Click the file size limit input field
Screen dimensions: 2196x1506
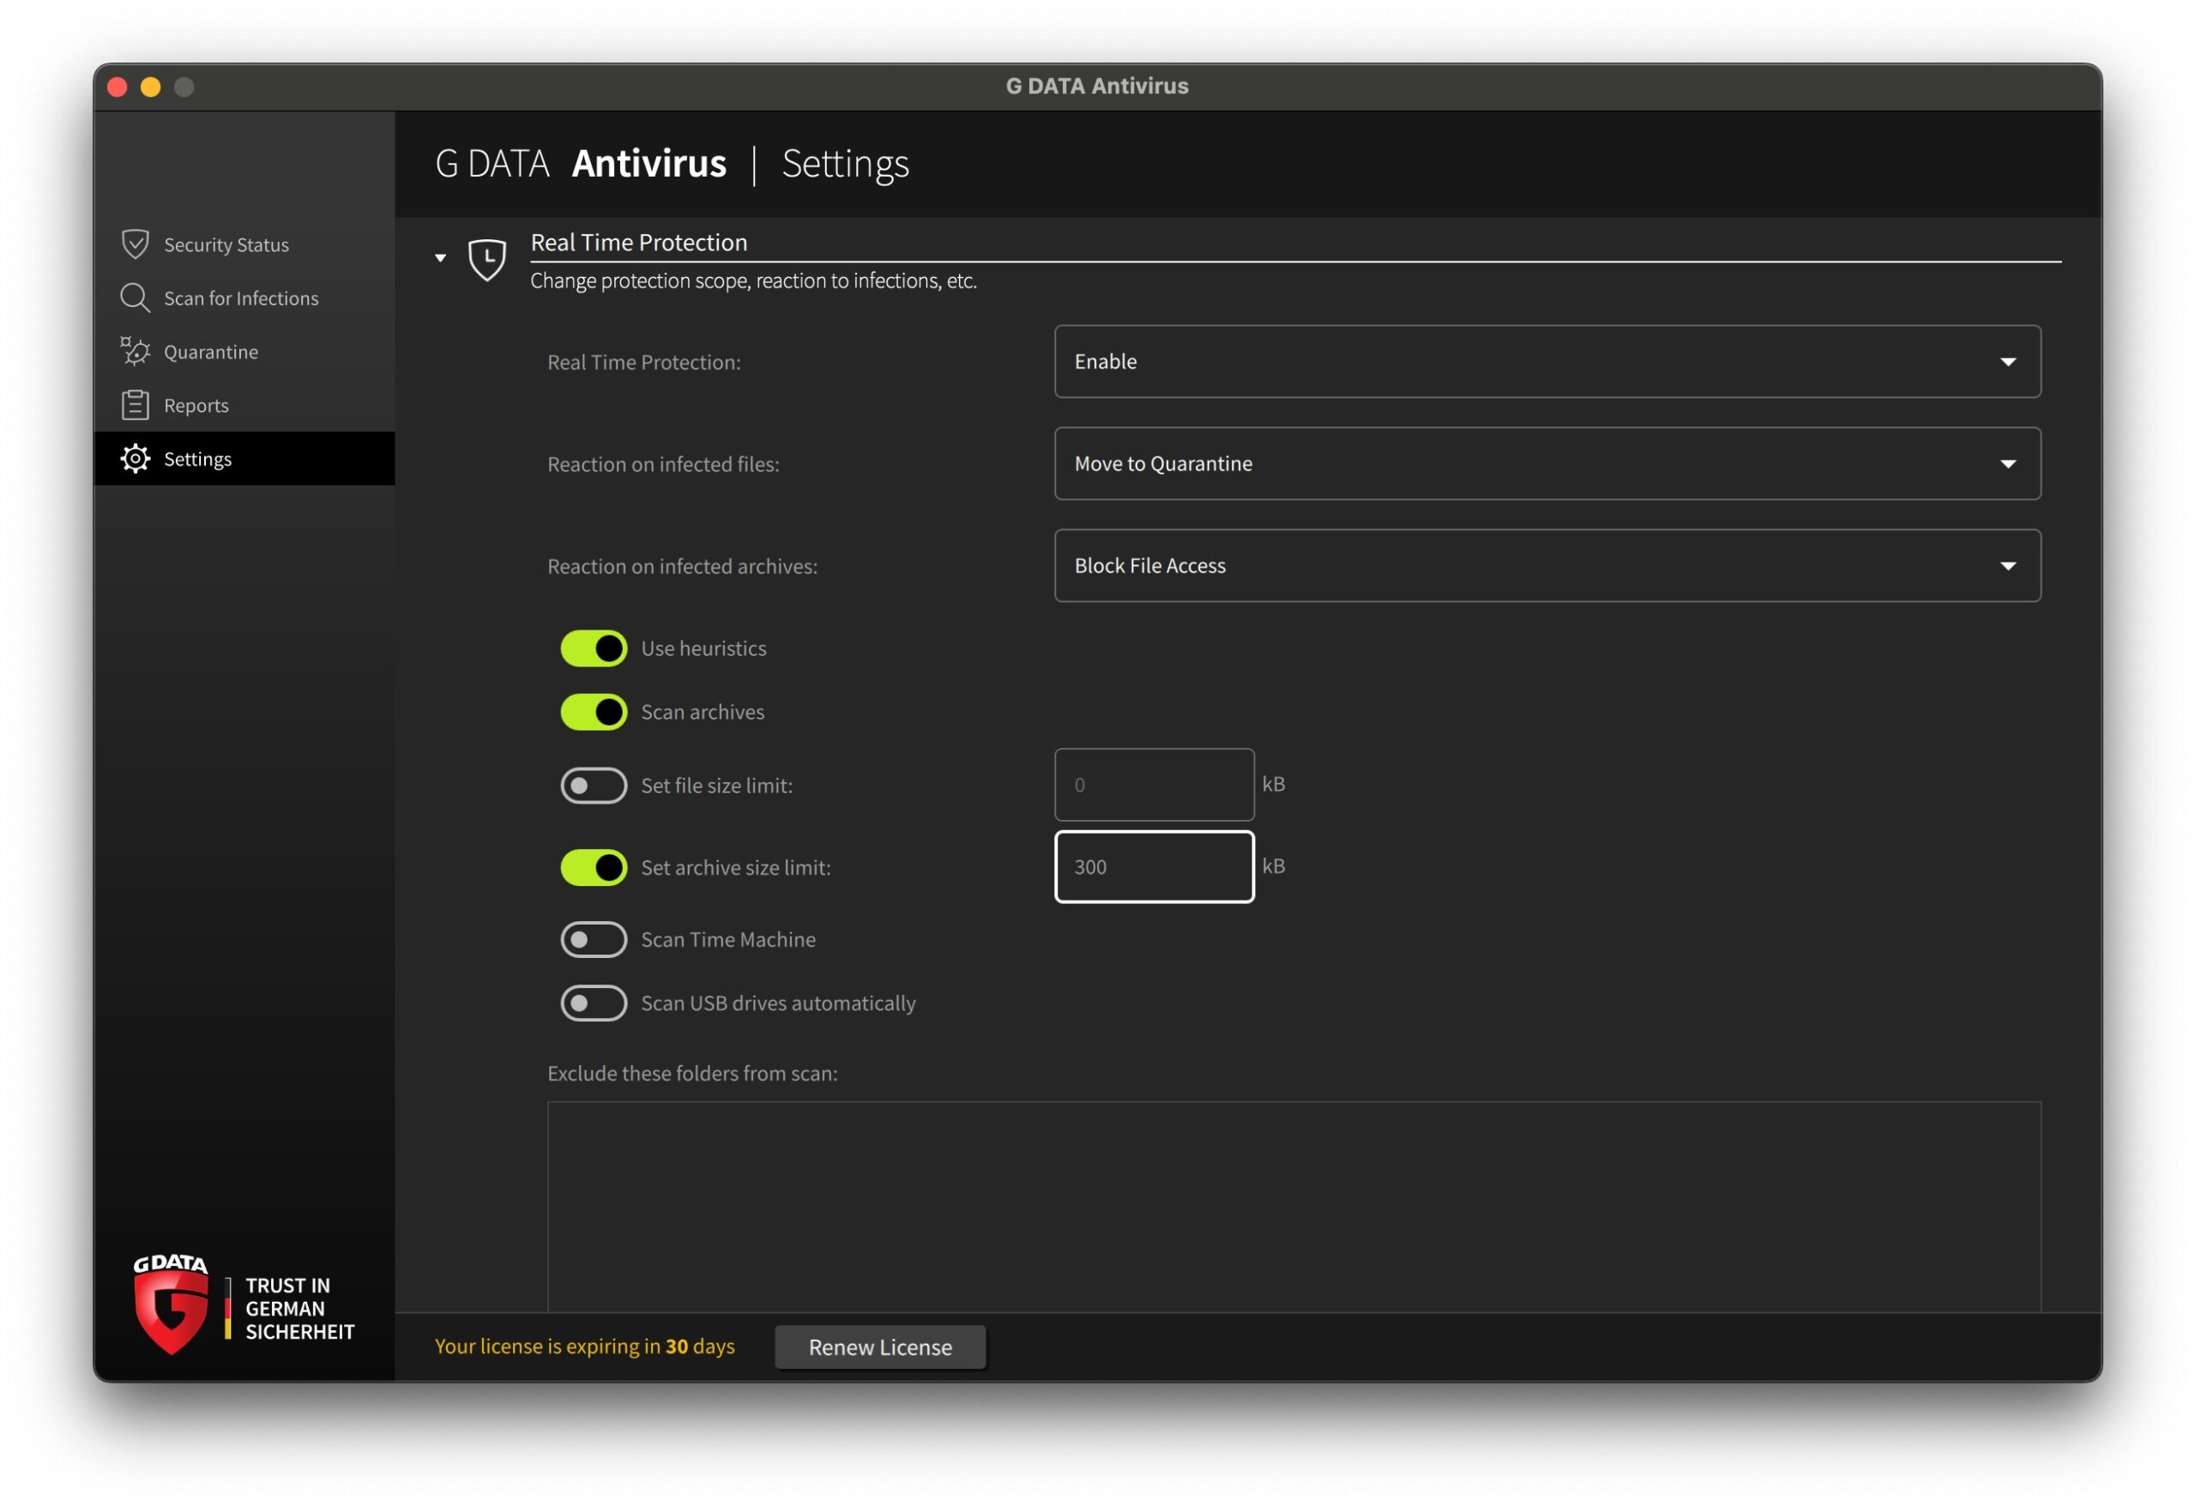point(1154,784)
